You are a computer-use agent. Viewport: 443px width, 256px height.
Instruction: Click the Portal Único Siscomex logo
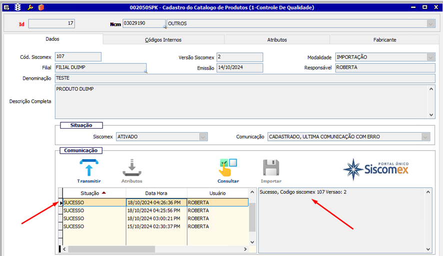tap(376, 169)
